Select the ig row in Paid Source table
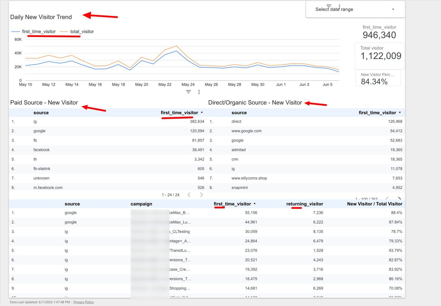 point(108,121)
